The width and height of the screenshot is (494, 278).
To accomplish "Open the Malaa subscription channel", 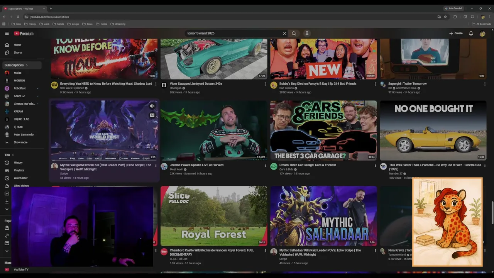I will coord(23,73).
